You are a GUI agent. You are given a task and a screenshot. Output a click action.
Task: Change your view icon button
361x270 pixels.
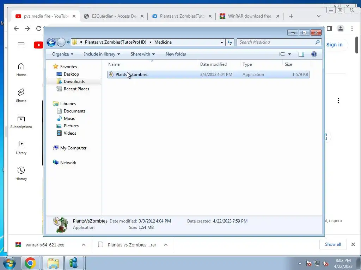tap(282, 54)
